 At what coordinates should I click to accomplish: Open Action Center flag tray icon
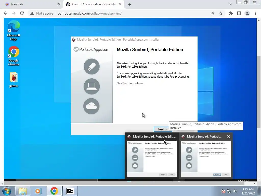coord(223,191)
